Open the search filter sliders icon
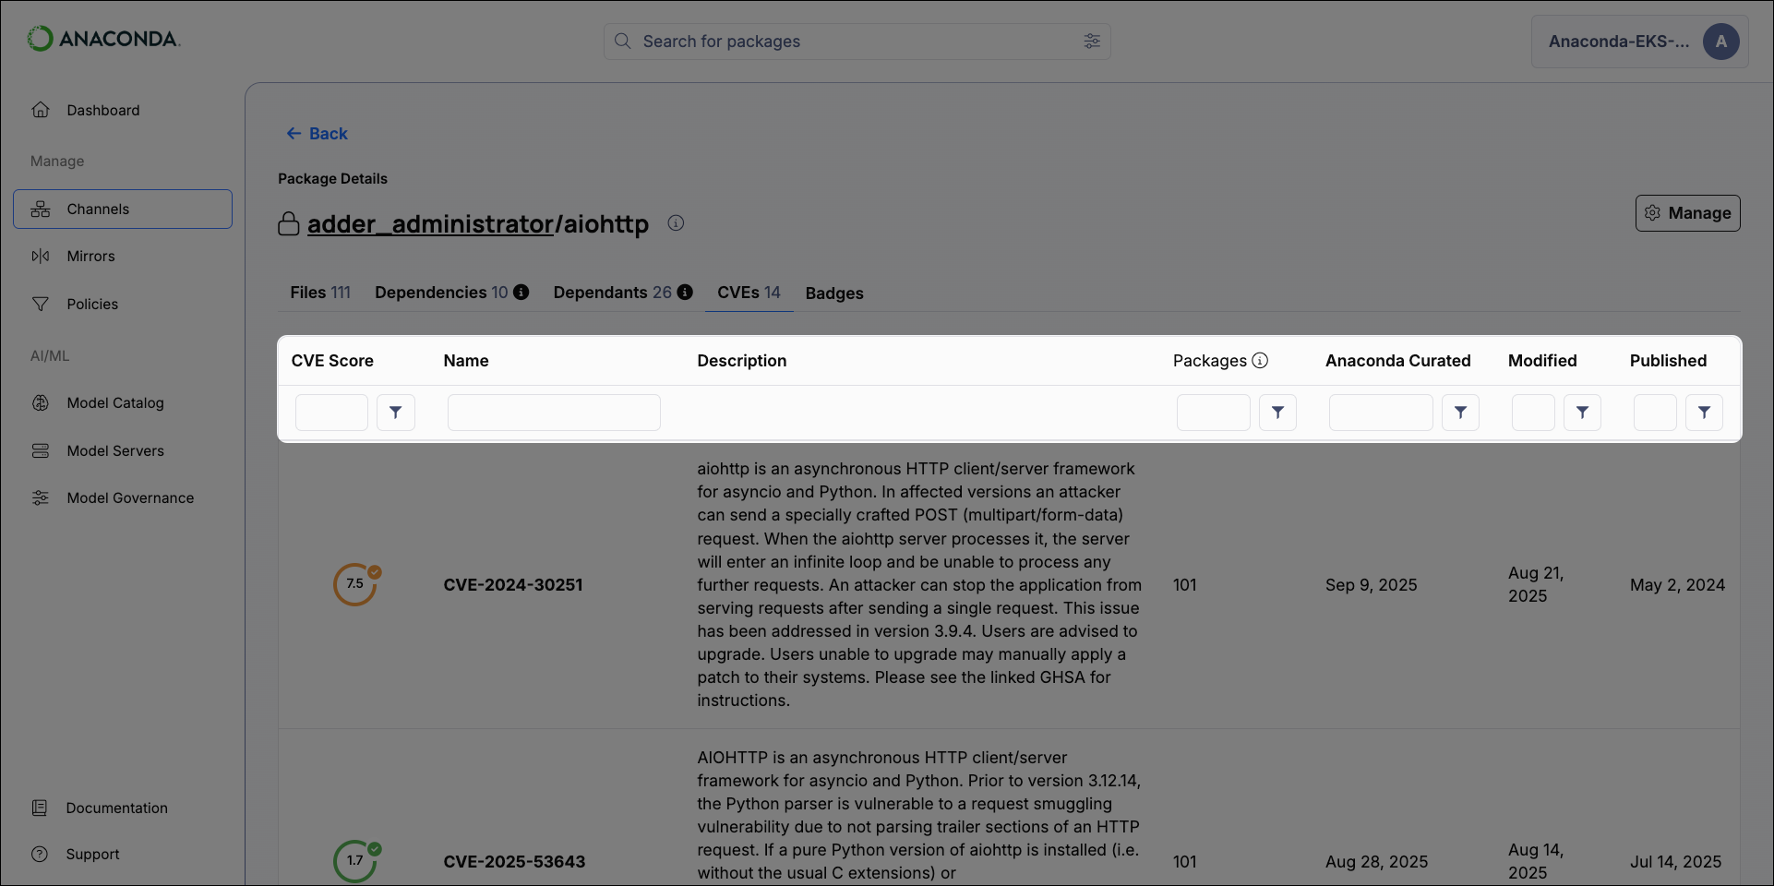Screen dimensions: 1774x886 (x=1092, y=41)
